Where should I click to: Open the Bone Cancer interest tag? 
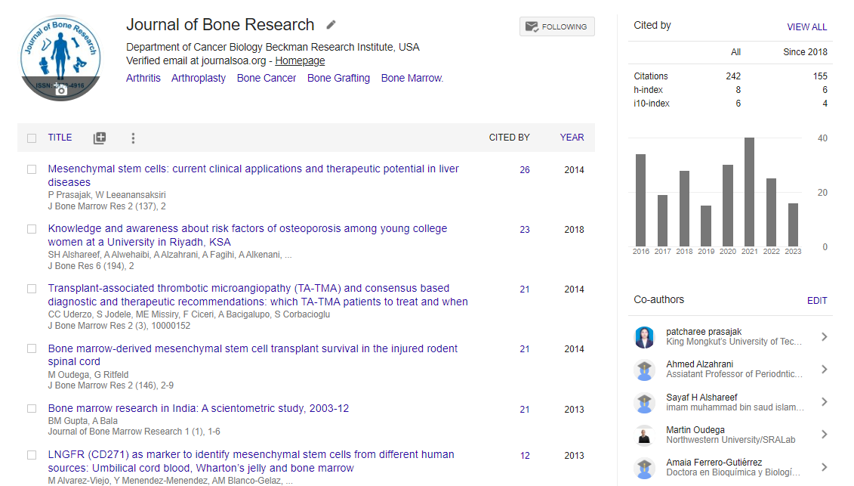tap(267, 78)
